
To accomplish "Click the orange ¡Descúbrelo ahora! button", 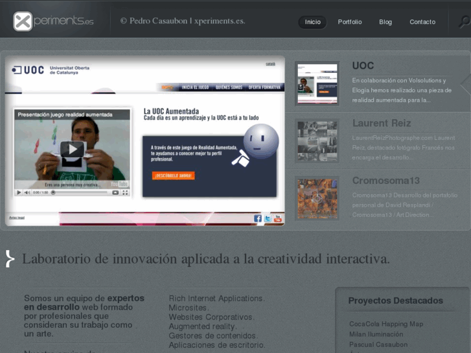I will pyautogui.click(x=174, y=176).
